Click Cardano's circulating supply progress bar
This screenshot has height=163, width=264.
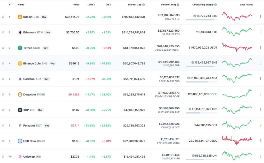[202, 82]
